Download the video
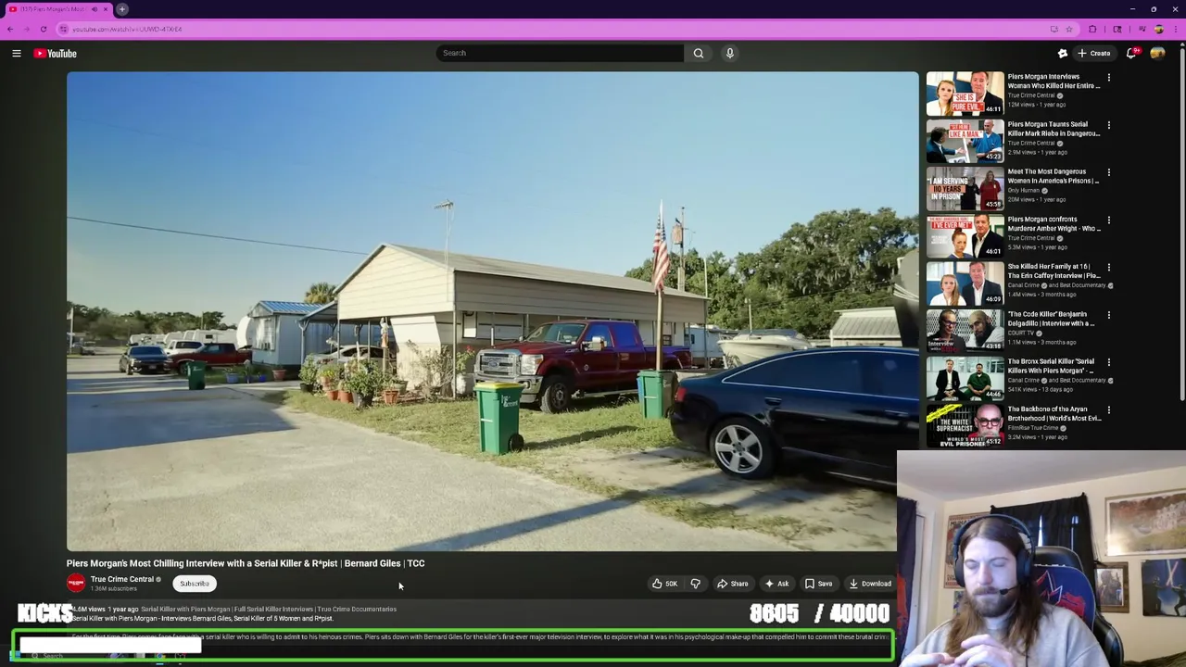Viewport: 1186px width, 667px height. [x=870, y=584]
